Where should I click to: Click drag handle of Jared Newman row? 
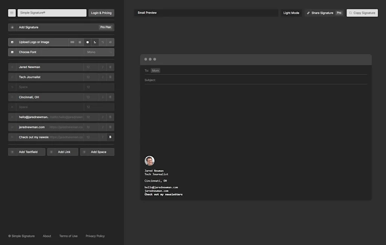12,67
